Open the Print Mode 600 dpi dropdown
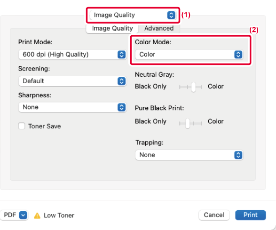 pyautogui.click(x=72, y=55)
